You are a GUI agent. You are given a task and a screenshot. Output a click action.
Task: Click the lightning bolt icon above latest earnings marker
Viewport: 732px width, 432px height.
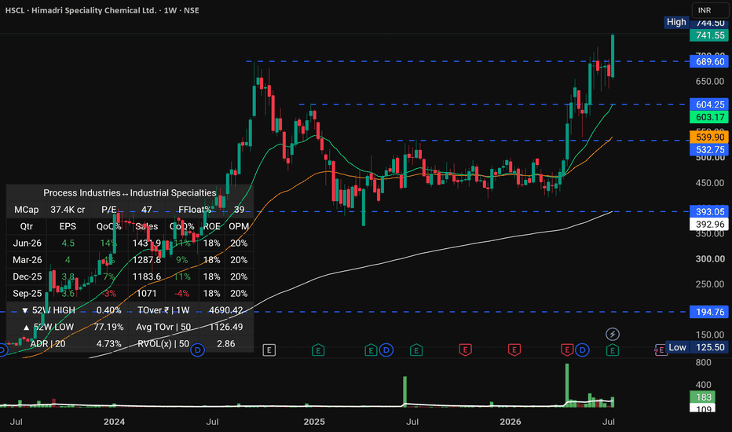(x=613, y=334)
